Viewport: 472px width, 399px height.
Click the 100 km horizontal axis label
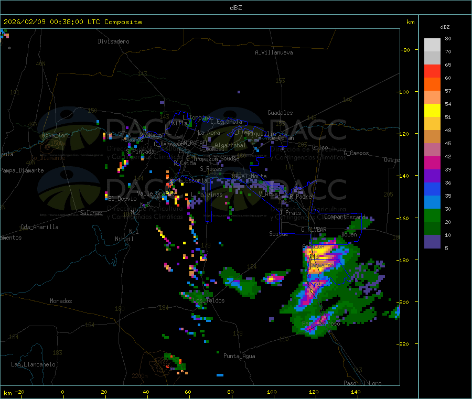coord(272,392)
